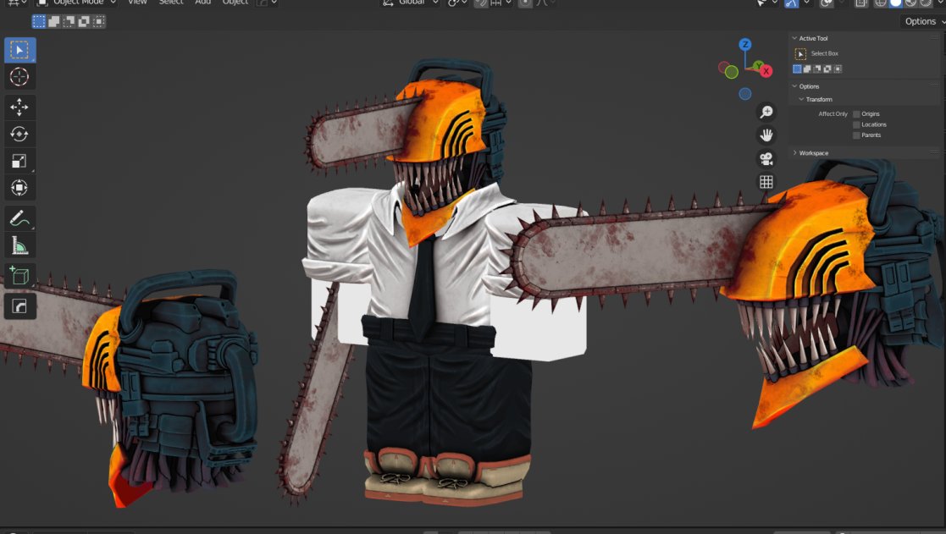Open the Global orientation dropdown
Screen dimensions: 946x534
pyautogui.click(x=410, y=3)
